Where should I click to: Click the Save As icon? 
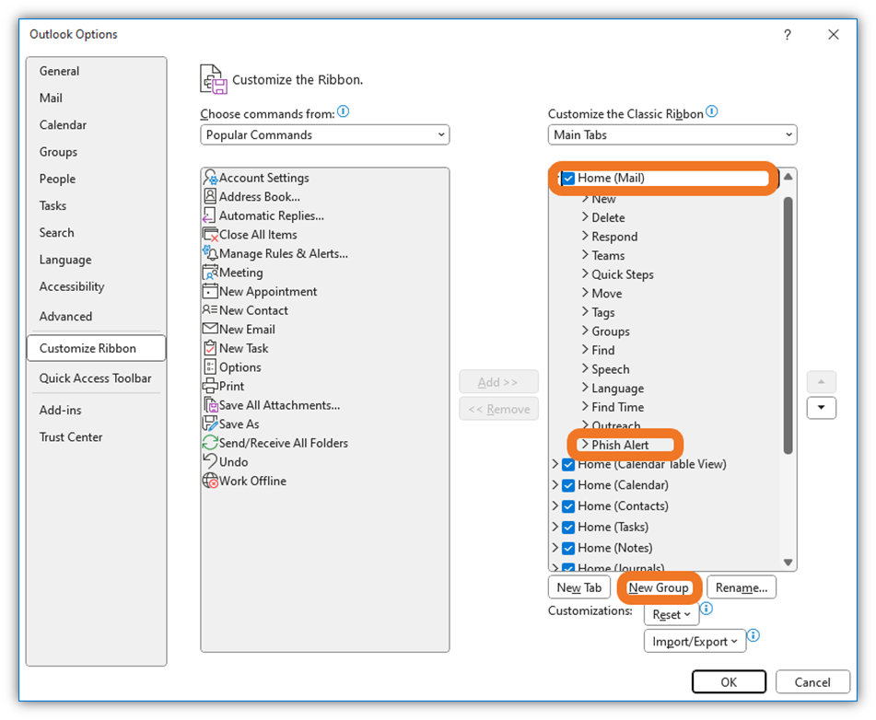(x=210, y=424)
